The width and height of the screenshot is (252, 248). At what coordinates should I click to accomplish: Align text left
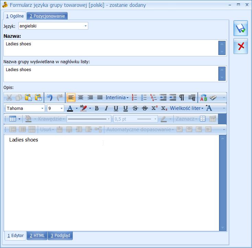click(71, 98)
